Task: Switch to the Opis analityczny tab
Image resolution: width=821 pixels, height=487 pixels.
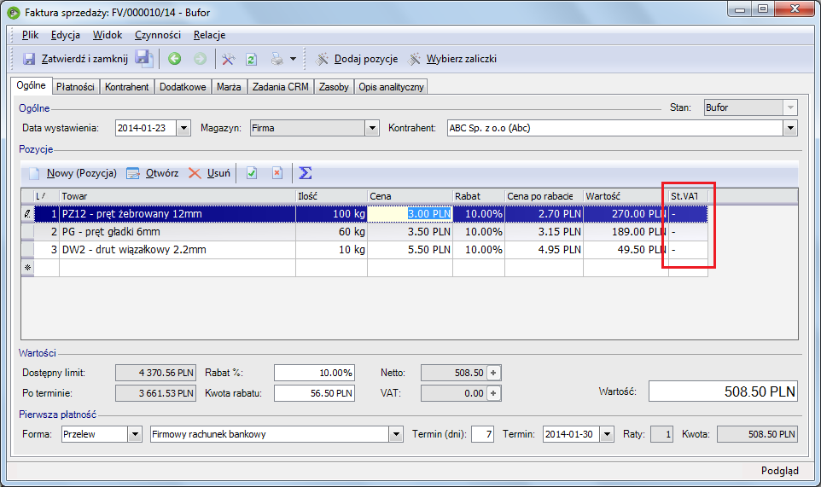Action: [x=391, y=87]
